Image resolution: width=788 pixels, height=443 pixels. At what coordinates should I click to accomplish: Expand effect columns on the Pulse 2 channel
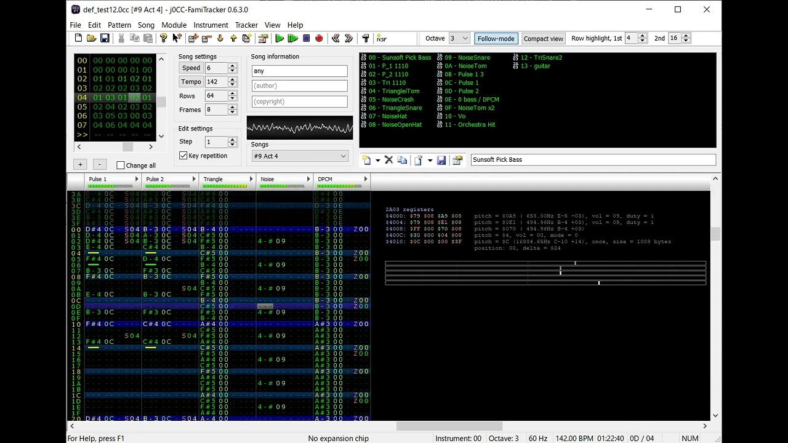pos(194,179)
